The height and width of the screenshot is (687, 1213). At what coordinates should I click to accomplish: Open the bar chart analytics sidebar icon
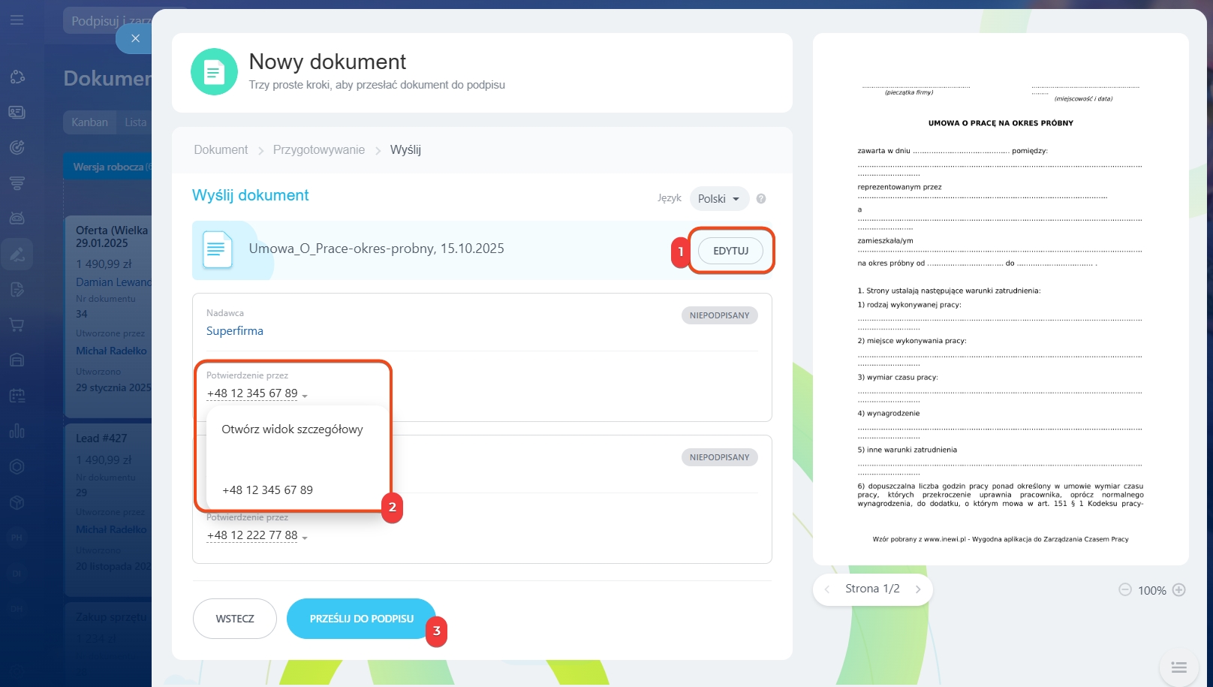(17, 431)
